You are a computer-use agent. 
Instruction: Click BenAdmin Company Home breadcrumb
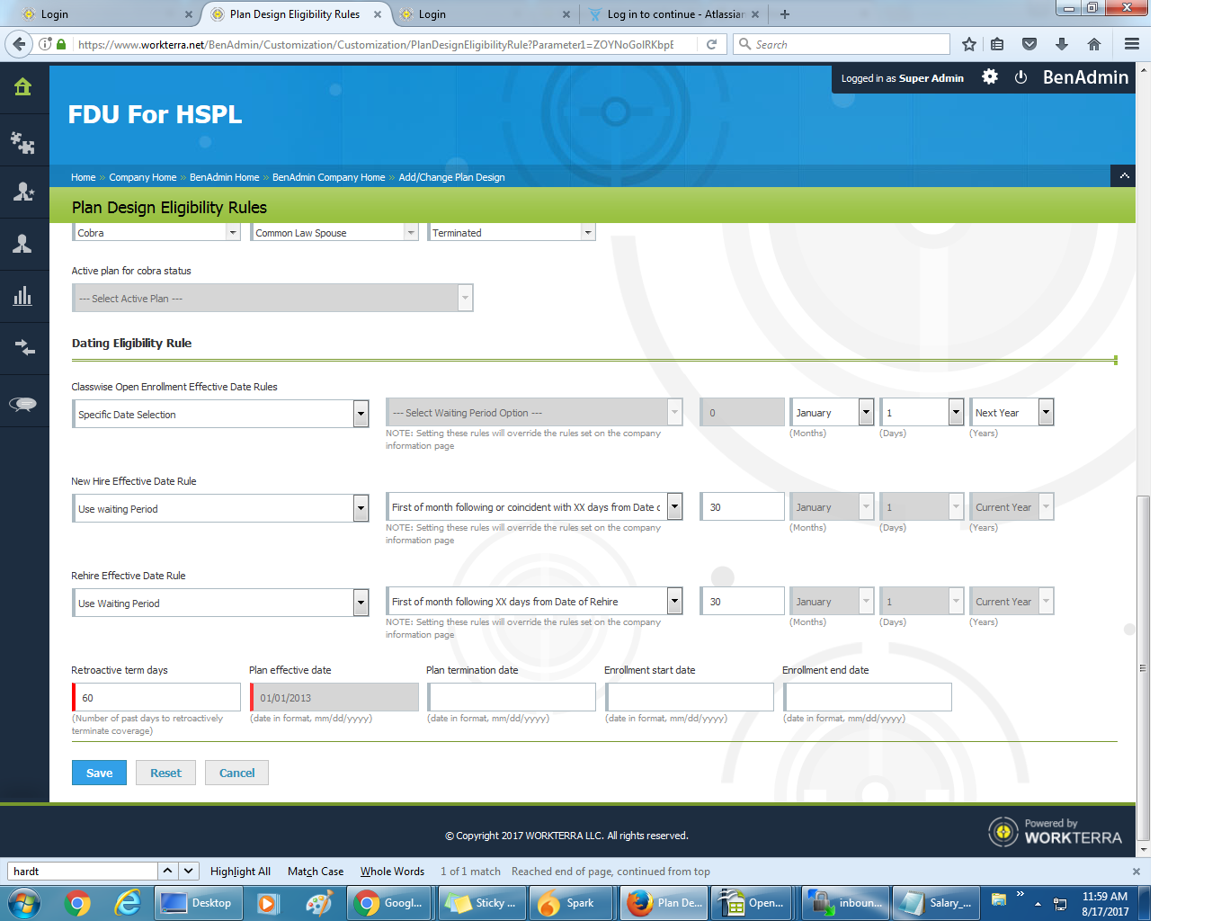point(328,177)
